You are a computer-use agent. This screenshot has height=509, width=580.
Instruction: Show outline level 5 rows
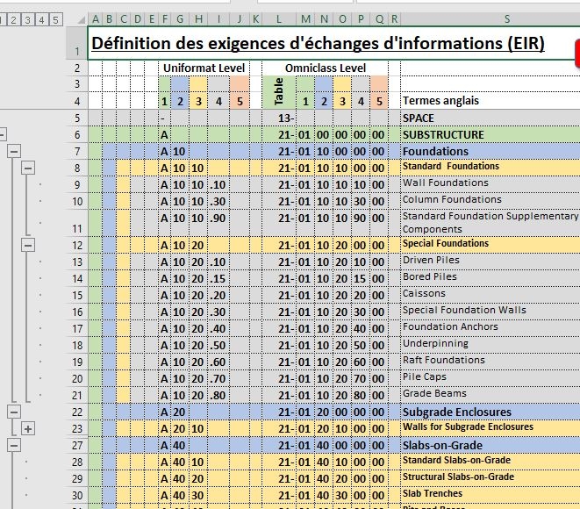[x=55, y=19]
